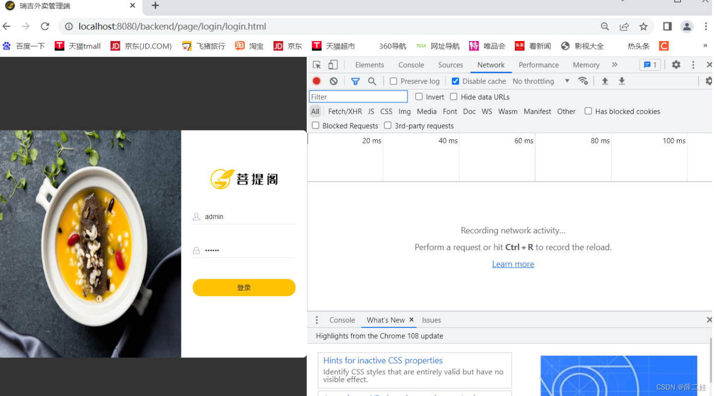Clear the network log

pyautogui.click(x=333, y=81)
